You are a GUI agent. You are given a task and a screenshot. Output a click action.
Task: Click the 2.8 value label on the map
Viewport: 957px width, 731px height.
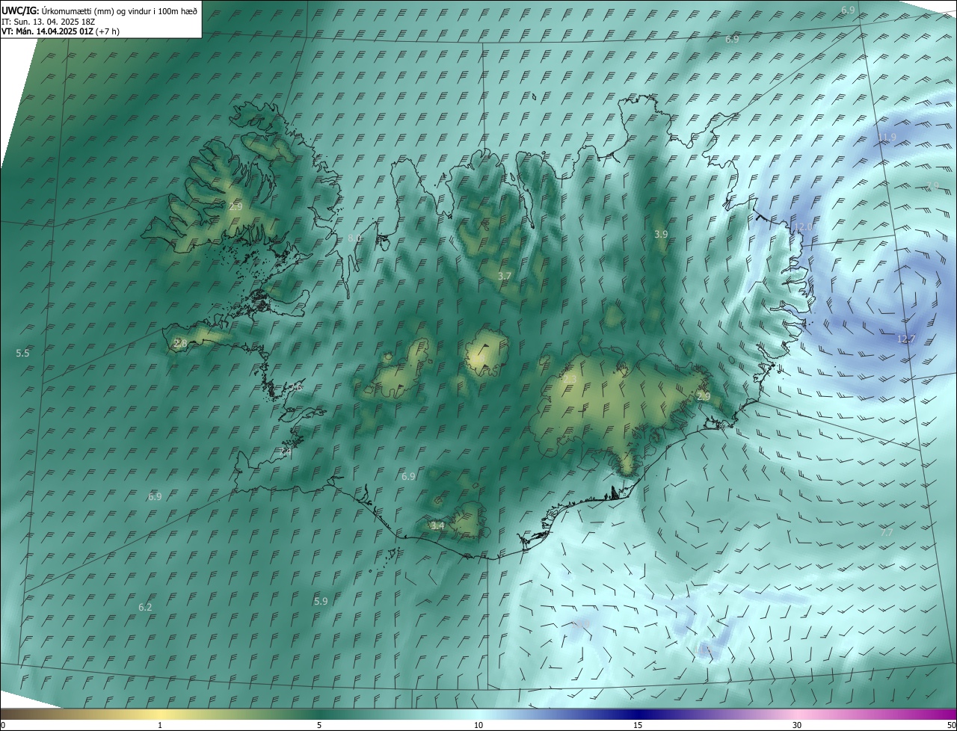tap(180, 343)
